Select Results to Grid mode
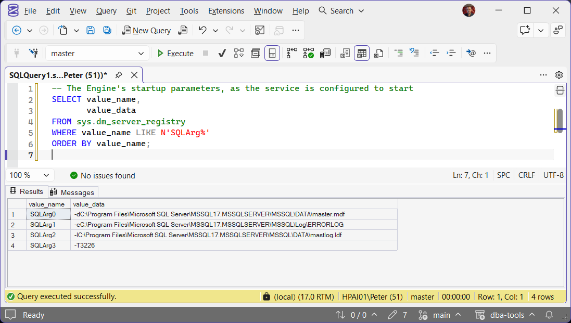The image size is (571, 323). coord(362,54)
